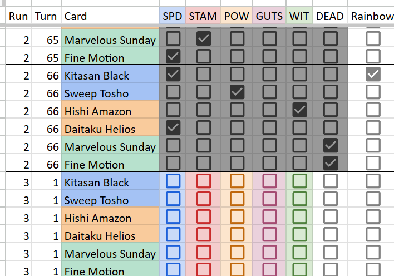Tick Rainbow checkbox for turn 66 Sweep Tosho
The height and width of the screenshot is (276, 394).
(373, 92)
